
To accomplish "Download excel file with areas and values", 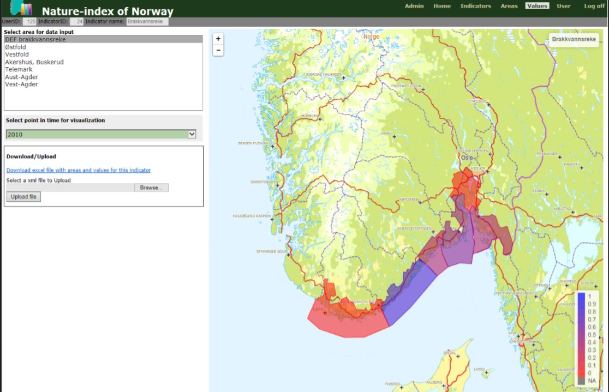I will point(79,170).
